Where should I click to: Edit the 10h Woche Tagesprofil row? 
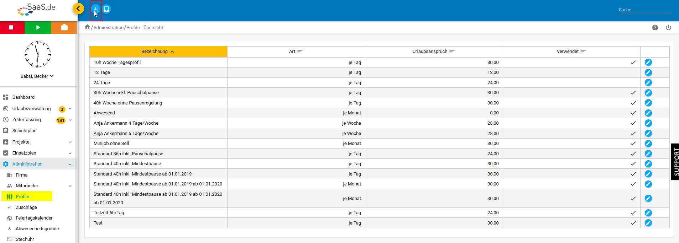(x=648, y=62)
